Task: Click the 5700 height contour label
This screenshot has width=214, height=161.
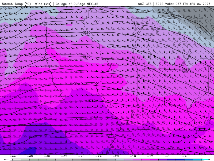Action: pyautogui.click(x=77, y=84)
